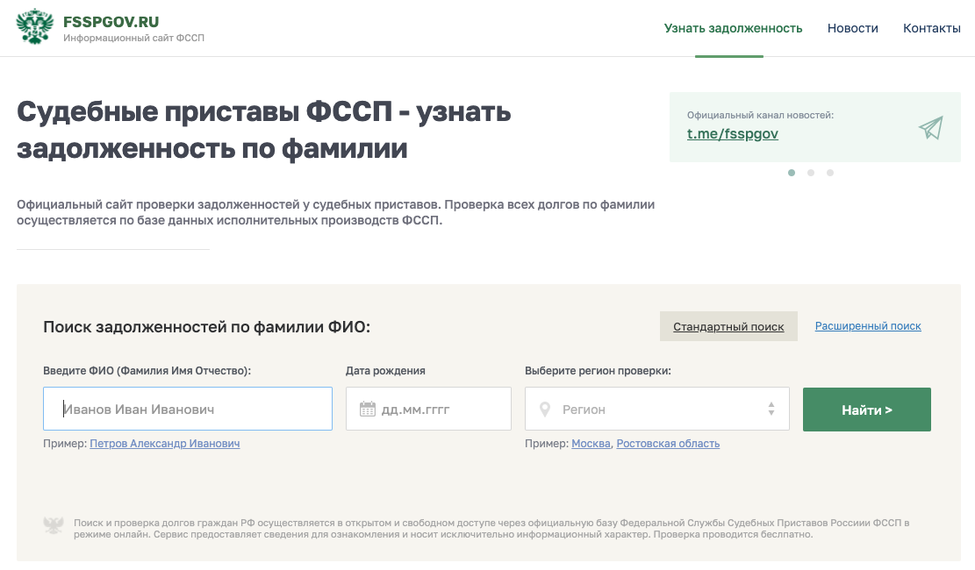The width and height of the screenshot is (975, 570).
Task: Open region dropdown via up-down arrows
Action: point(771,409)
